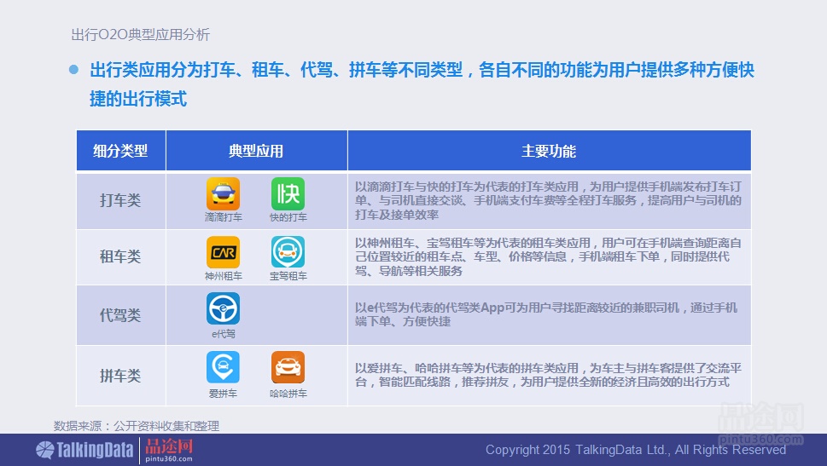Click the 爱拼车 location pin icon
Screen dimensions: 827x466
pos(223,367)
